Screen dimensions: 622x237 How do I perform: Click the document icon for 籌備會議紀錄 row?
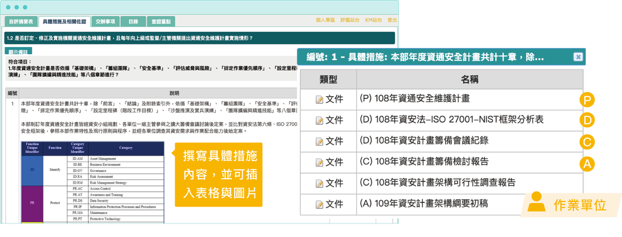pyautogui.click(x=319, y=141)
